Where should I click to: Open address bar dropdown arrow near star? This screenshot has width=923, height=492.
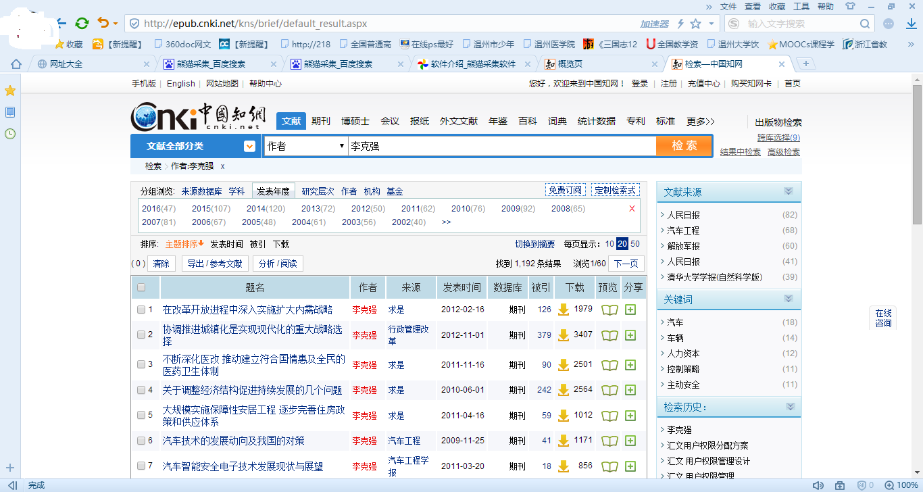point(711,24)
